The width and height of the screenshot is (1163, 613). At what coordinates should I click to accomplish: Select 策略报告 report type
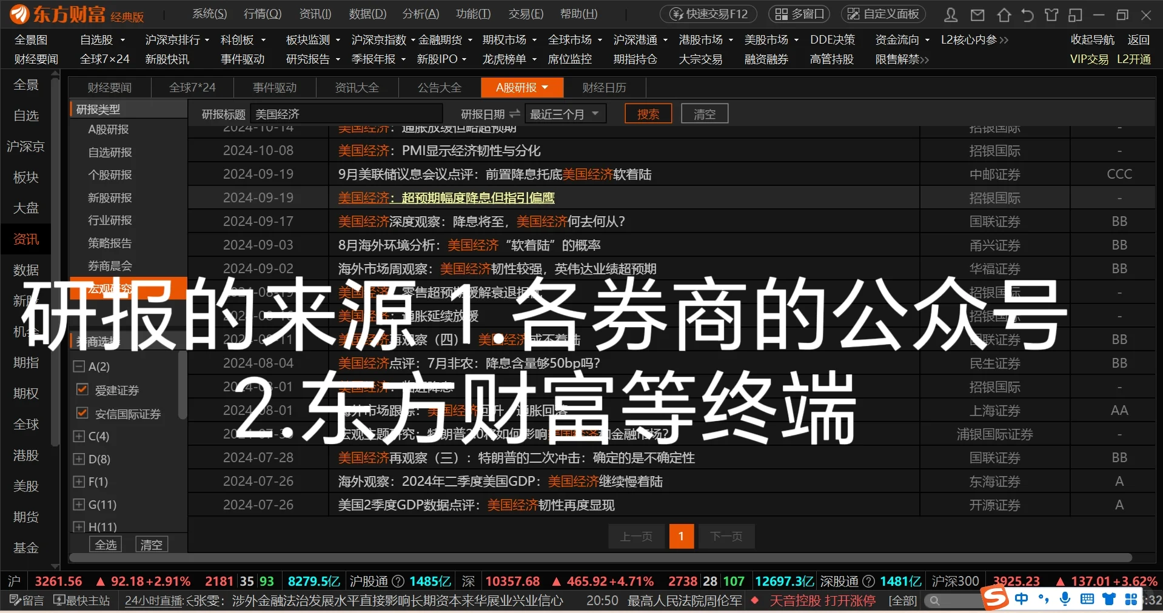point(110,244)
